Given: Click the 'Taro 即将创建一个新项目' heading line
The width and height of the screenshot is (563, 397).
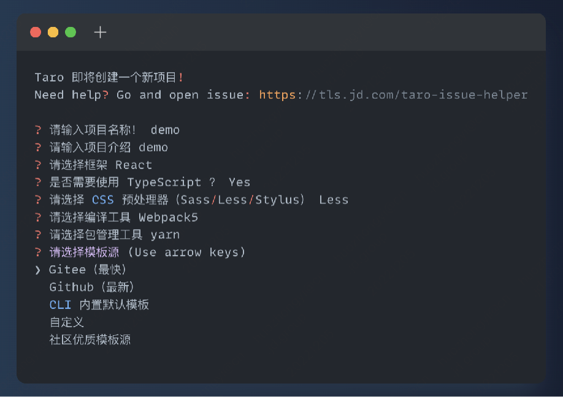Looking at the screenshot, I should pos(109,77).
